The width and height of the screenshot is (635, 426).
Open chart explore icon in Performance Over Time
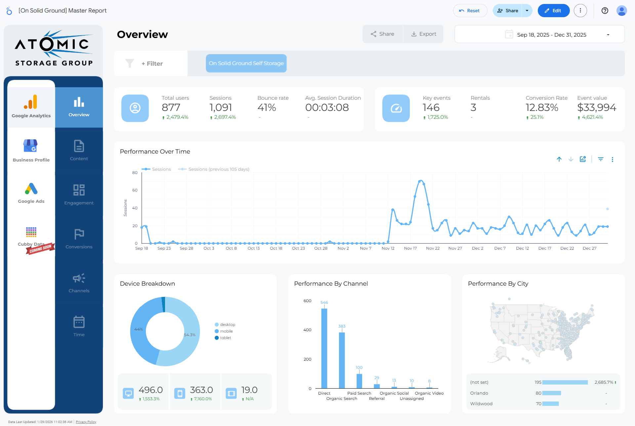coord(583,159)
